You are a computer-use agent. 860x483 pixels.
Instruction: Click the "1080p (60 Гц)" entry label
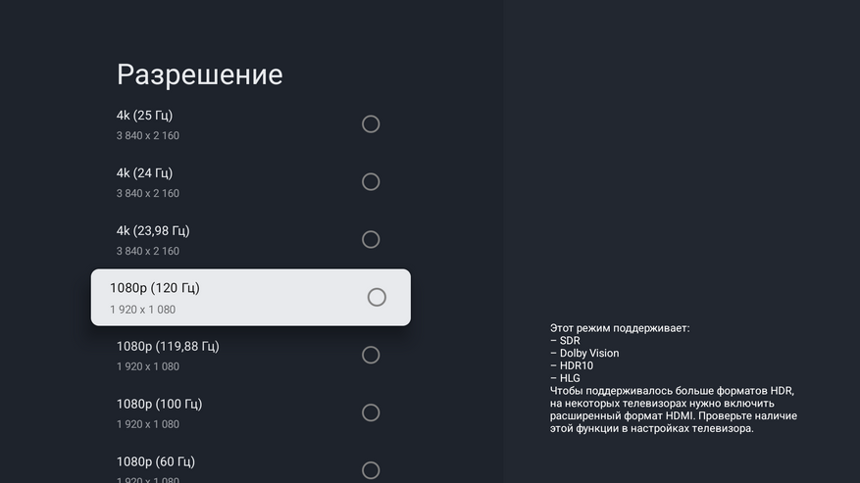click(x=156, y=461)
